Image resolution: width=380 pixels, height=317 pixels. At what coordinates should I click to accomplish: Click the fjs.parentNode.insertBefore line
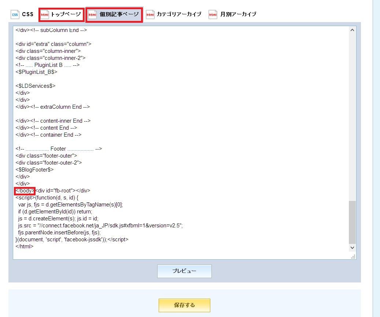(59, 233)
